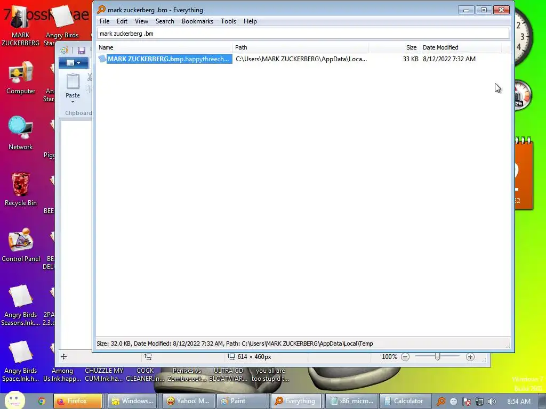The width and height of the screenshot is (546, 409).
Task: Open the View menu in Everything
Action: click(x=141, y=21)
